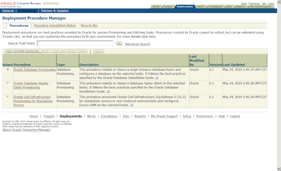Image resolution: width=281 pixels, height=171 pixels.
Task: Open About Oracle Enterprise Manager link
Action: 26,130
